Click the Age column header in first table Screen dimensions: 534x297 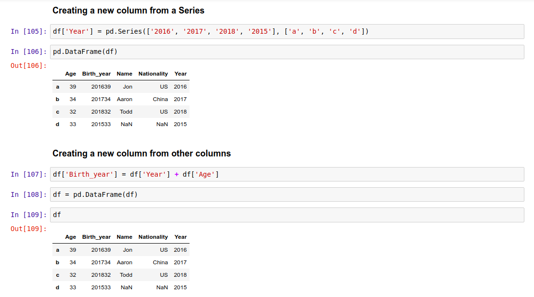70,74
